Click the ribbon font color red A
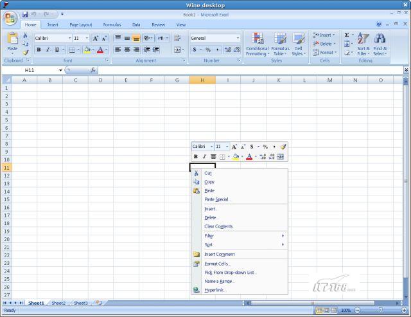The image size is (411, 317). click(x=100, y=50)
